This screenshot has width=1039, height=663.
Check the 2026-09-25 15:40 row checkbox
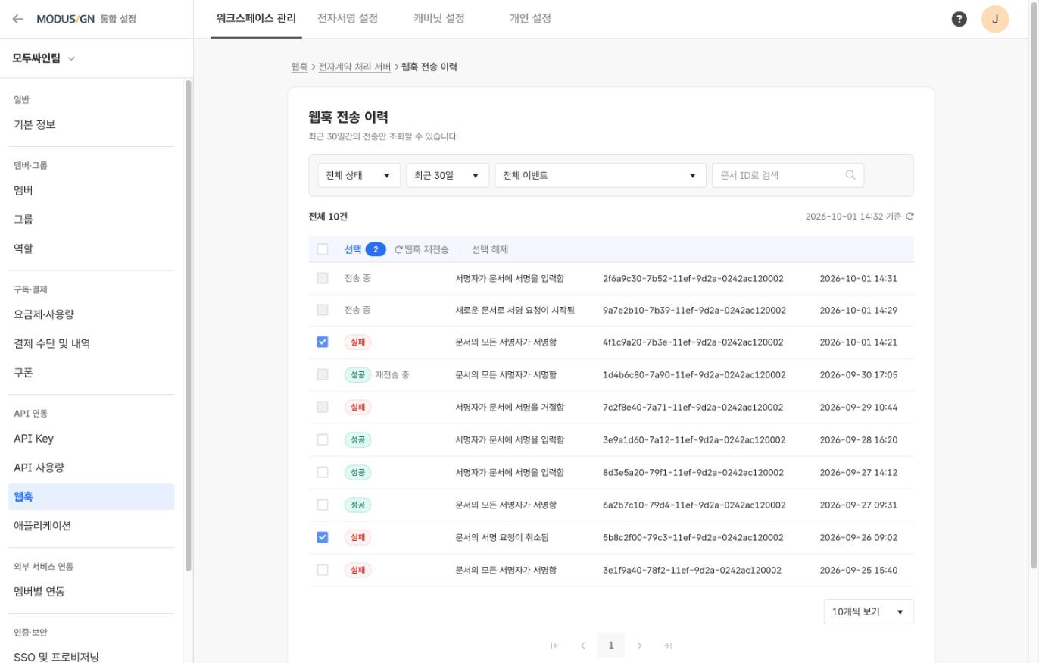coord(323,570)
